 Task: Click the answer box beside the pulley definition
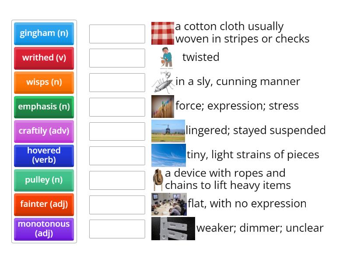tap(116, 179)
